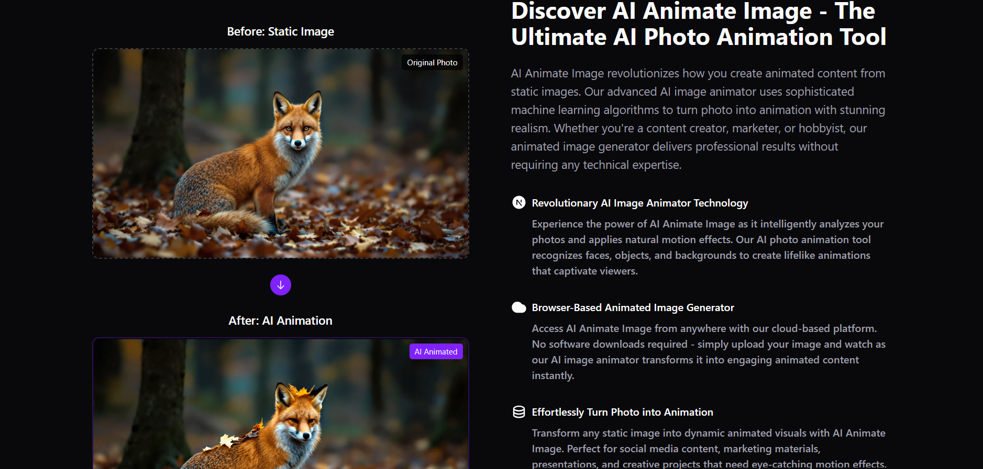Click the AI Animated purple badge
Image resolution: width=983 pixels, height=469 pixels.
pos(436,351)
